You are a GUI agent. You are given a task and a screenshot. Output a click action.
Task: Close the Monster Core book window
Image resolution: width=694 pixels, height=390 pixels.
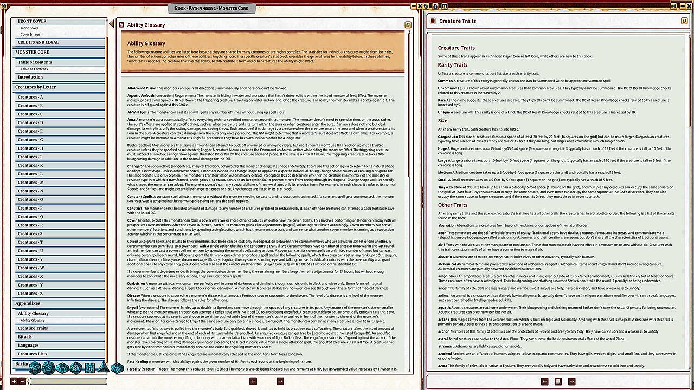pos(419,6)
